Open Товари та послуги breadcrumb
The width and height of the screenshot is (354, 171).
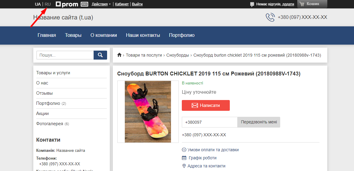coord(144,55)
